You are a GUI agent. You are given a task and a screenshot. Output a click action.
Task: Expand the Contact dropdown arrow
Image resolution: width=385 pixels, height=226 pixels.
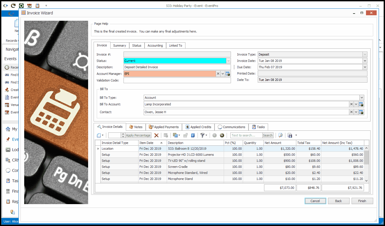click(x=356, y=112)
